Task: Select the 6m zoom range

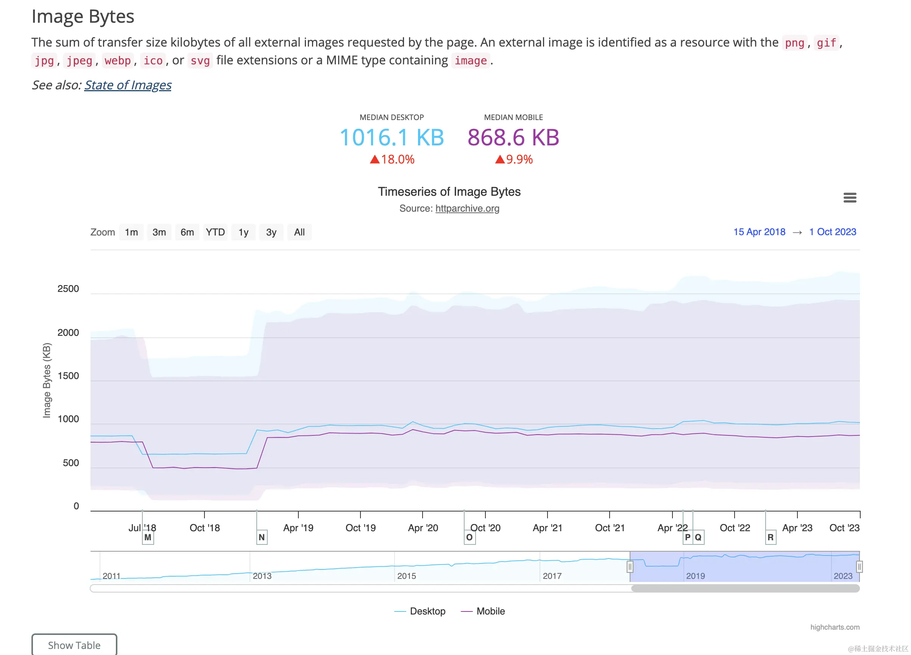Action: (187, 232)
